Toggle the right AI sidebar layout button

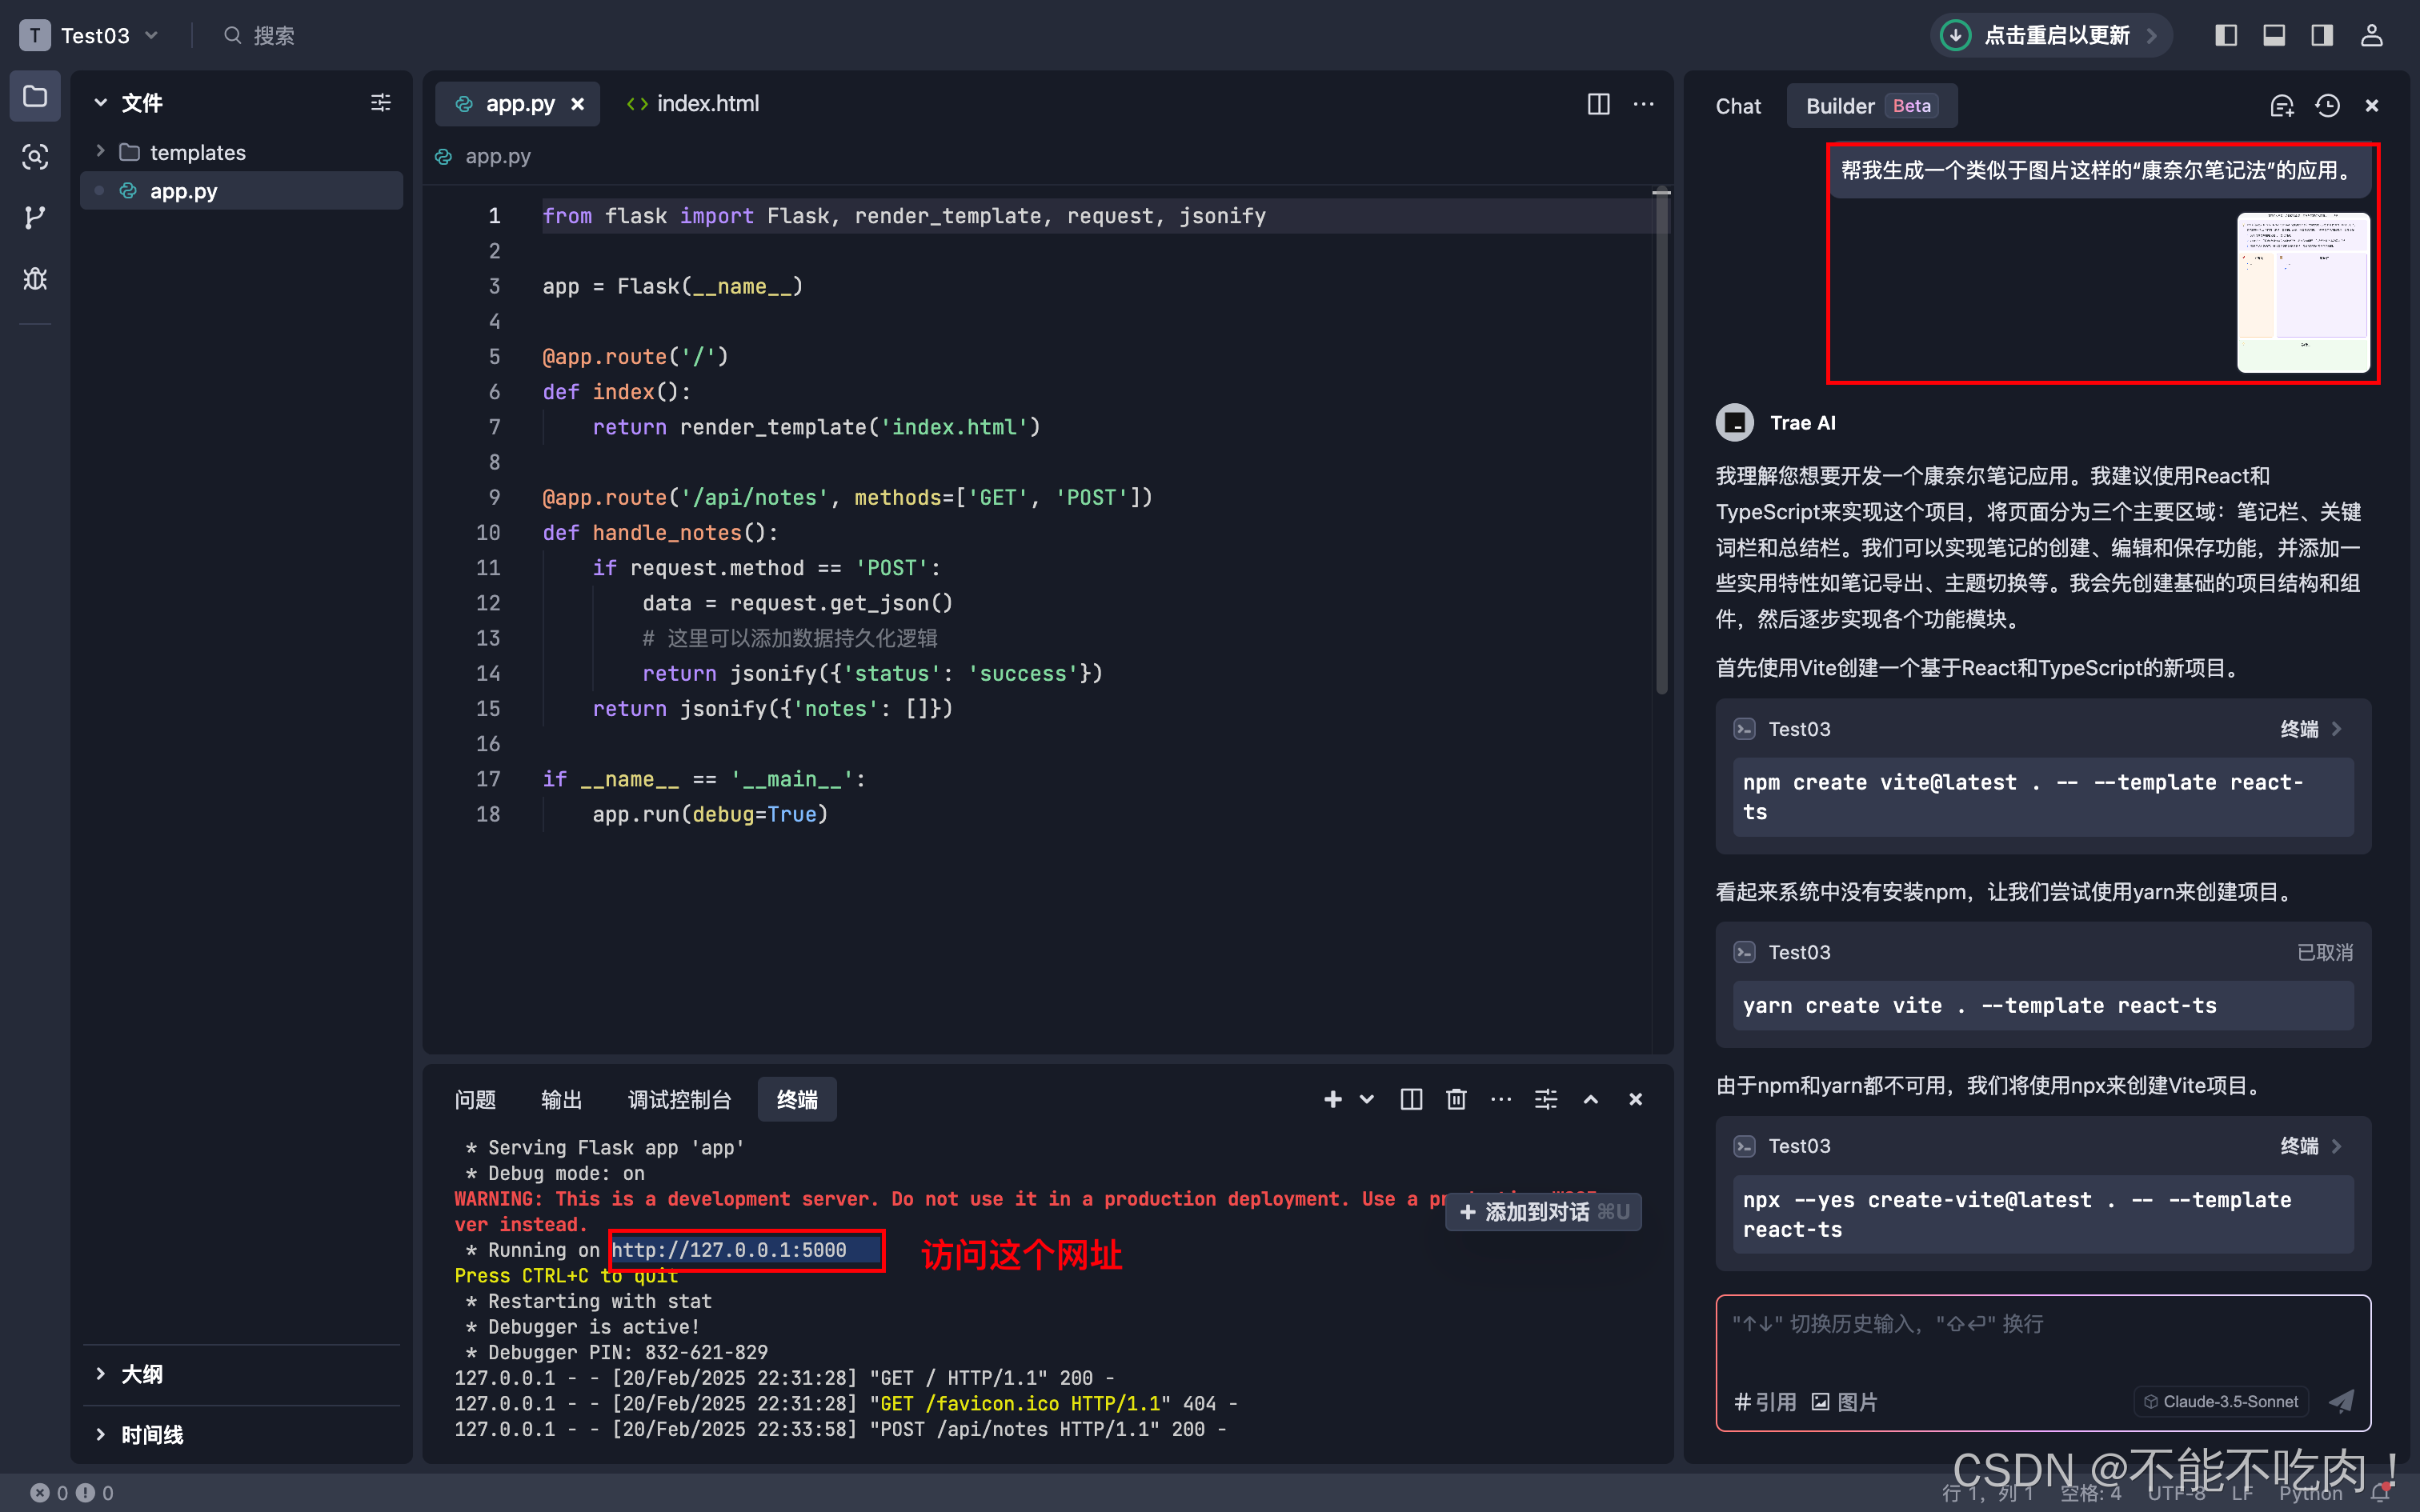[x=2322, y=36]
